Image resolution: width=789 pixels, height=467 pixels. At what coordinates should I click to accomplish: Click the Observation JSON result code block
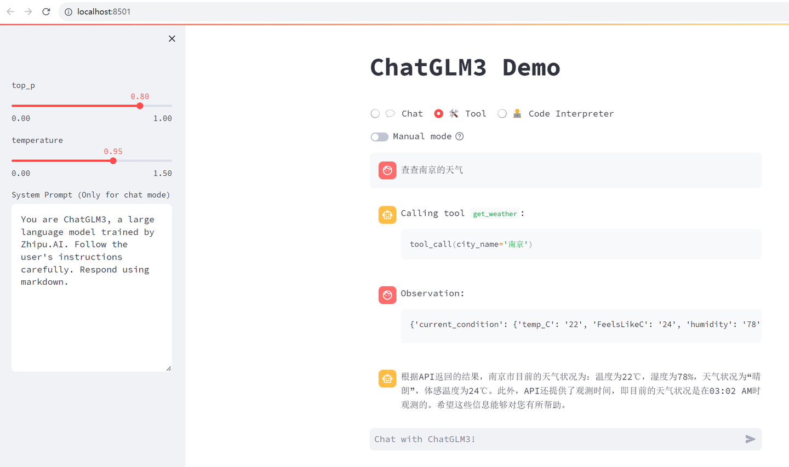[581, 326]
